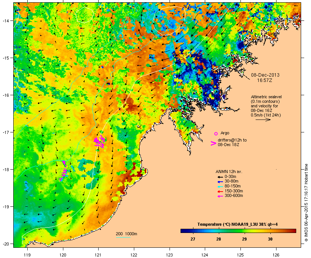Click the colorbar tick label 27

click(193, 239)
